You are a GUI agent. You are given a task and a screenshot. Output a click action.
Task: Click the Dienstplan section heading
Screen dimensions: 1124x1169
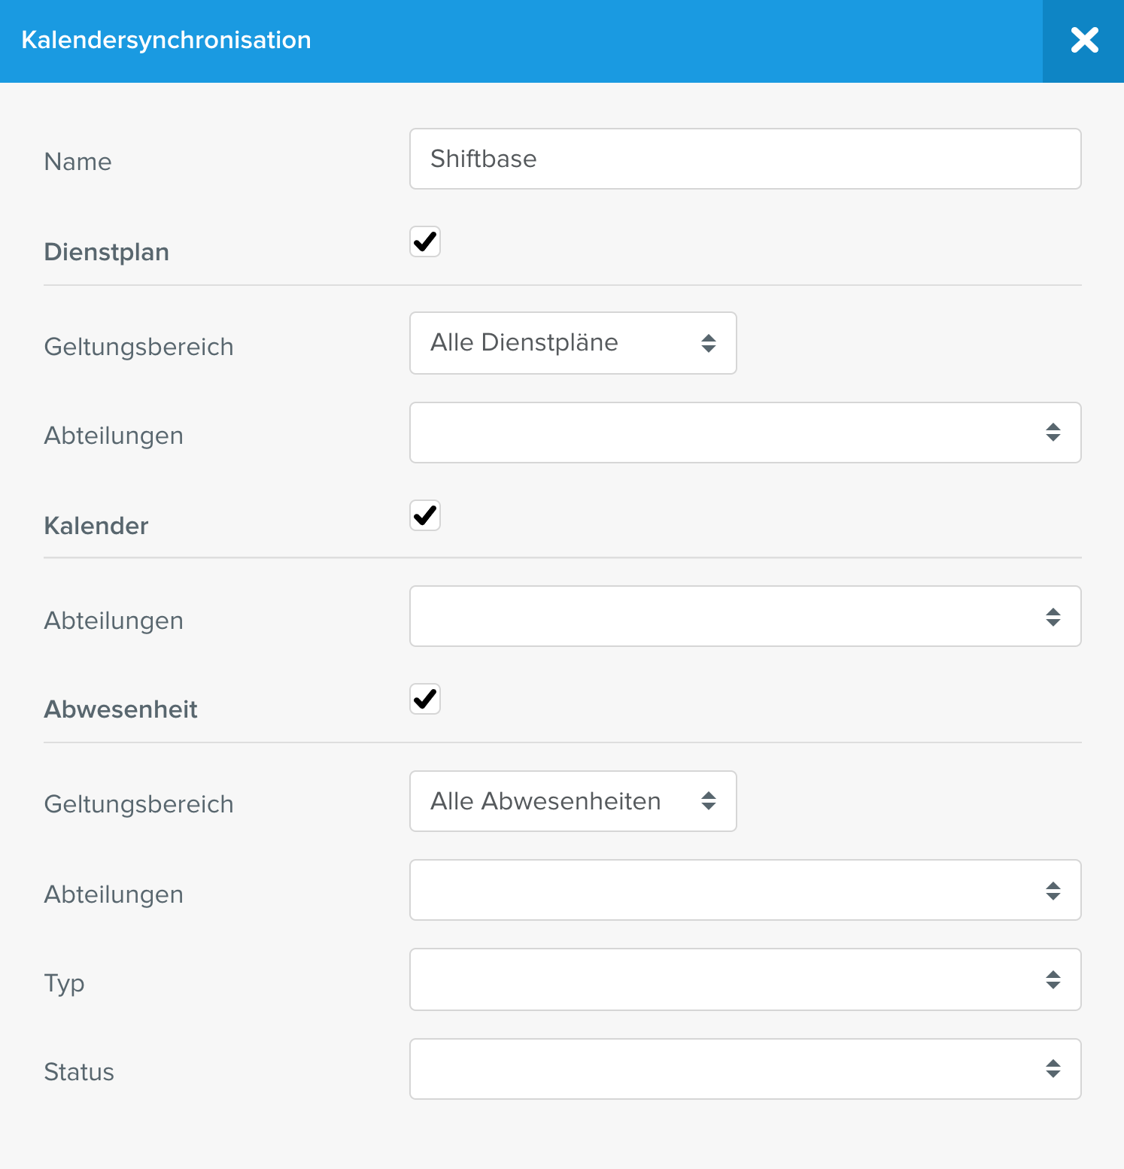pos(106,252)
